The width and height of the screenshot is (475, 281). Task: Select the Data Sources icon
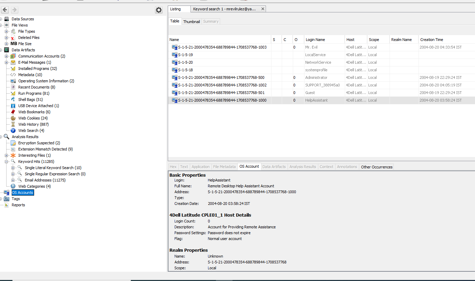7,19
